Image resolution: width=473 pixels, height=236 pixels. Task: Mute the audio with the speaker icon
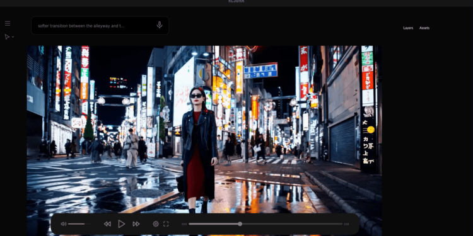[x=63, y=224]
